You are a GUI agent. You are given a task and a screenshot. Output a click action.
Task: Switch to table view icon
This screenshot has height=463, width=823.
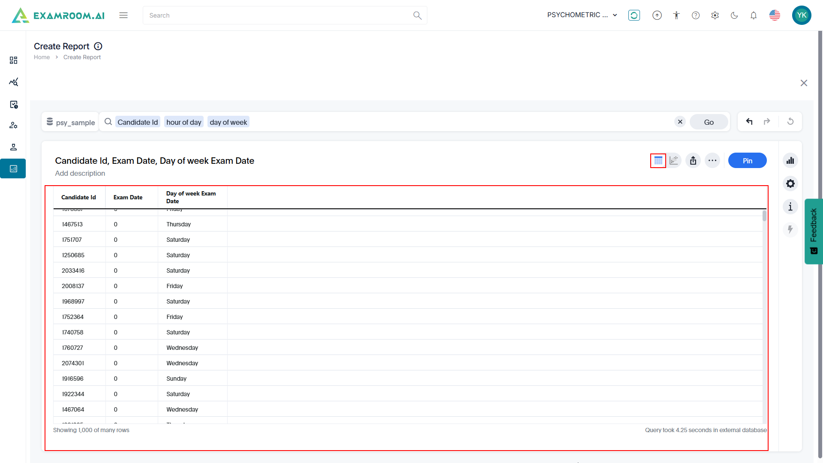click(658, 161)
